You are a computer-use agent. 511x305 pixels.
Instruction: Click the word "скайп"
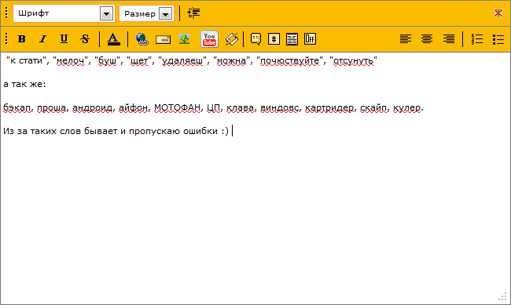(x=373, y=107)
